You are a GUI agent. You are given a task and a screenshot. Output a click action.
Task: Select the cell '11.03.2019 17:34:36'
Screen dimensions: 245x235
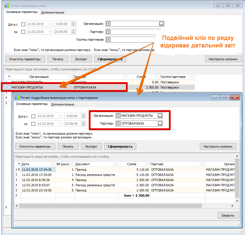pos(38,170)
